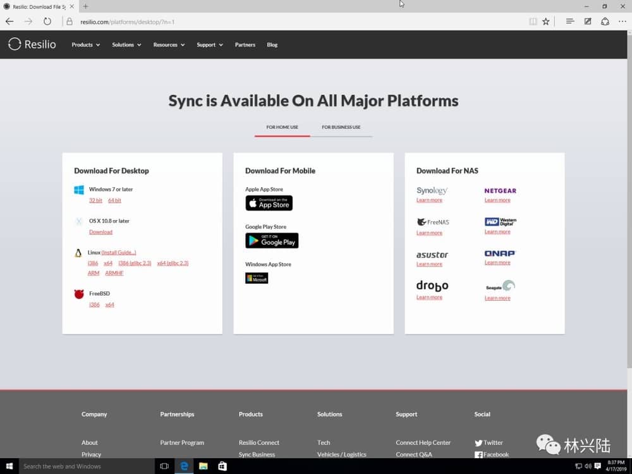Image resolution: width=632 pixels, height=474 pixels.
Task: Click the Synology logo
Action: (432, 190)
